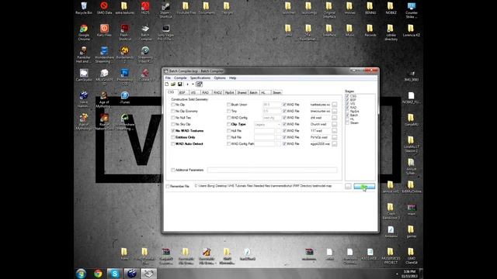497x279 pixels.
Task: Select iTunes desktop icon
Action: [124, 98]
